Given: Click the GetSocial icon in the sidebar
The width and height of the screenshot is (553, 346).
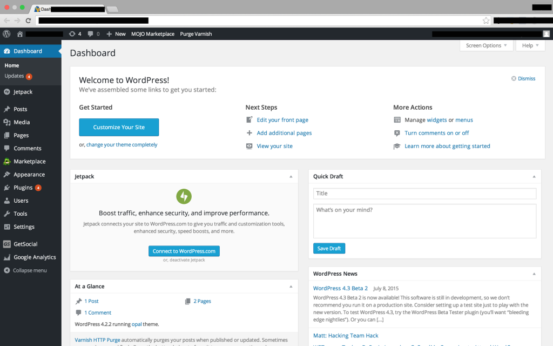Looking at the screenshot, I should click(7, 244).
